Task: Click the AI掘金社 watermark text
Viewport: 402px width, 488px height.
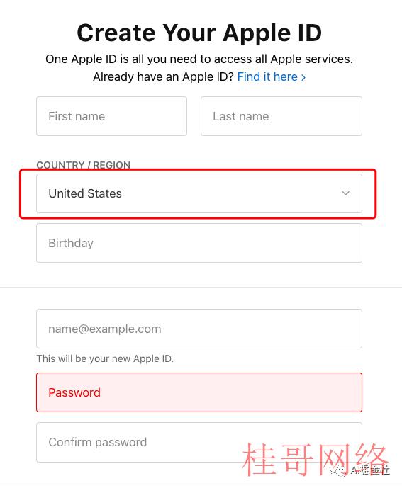Action: [370, 470]
